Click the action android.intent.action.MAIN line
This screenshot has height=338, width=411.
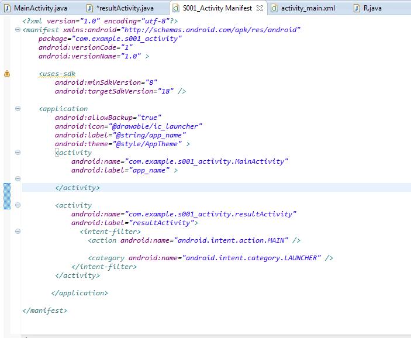point(194,240)
